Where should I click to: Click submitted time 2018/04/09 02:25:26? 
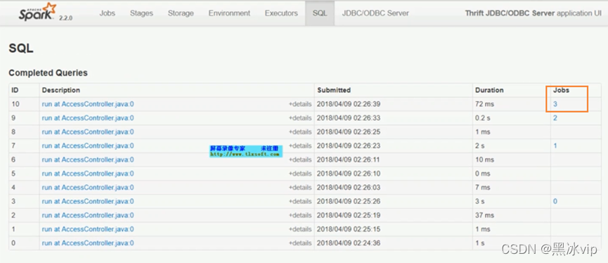point(349,201)
